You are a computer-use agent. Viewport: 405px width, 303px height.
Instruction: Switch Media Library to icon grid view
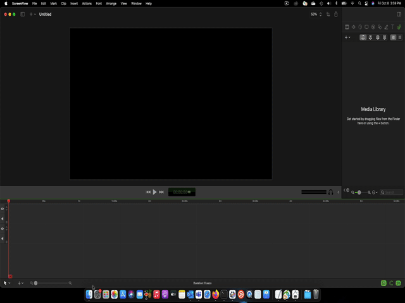(x=393, y=37)
